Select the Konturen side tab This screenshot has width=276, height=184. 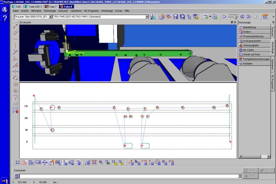tap(273, 33)
